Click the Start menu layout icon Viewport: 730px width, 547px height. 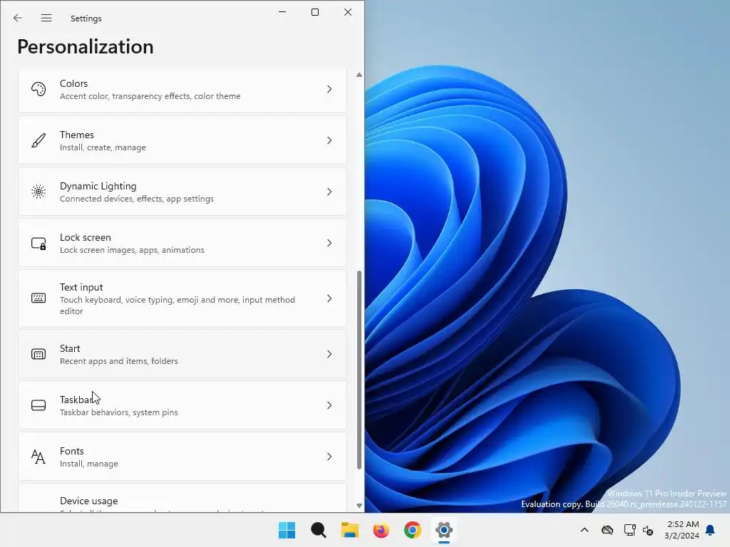click(38, 355)
